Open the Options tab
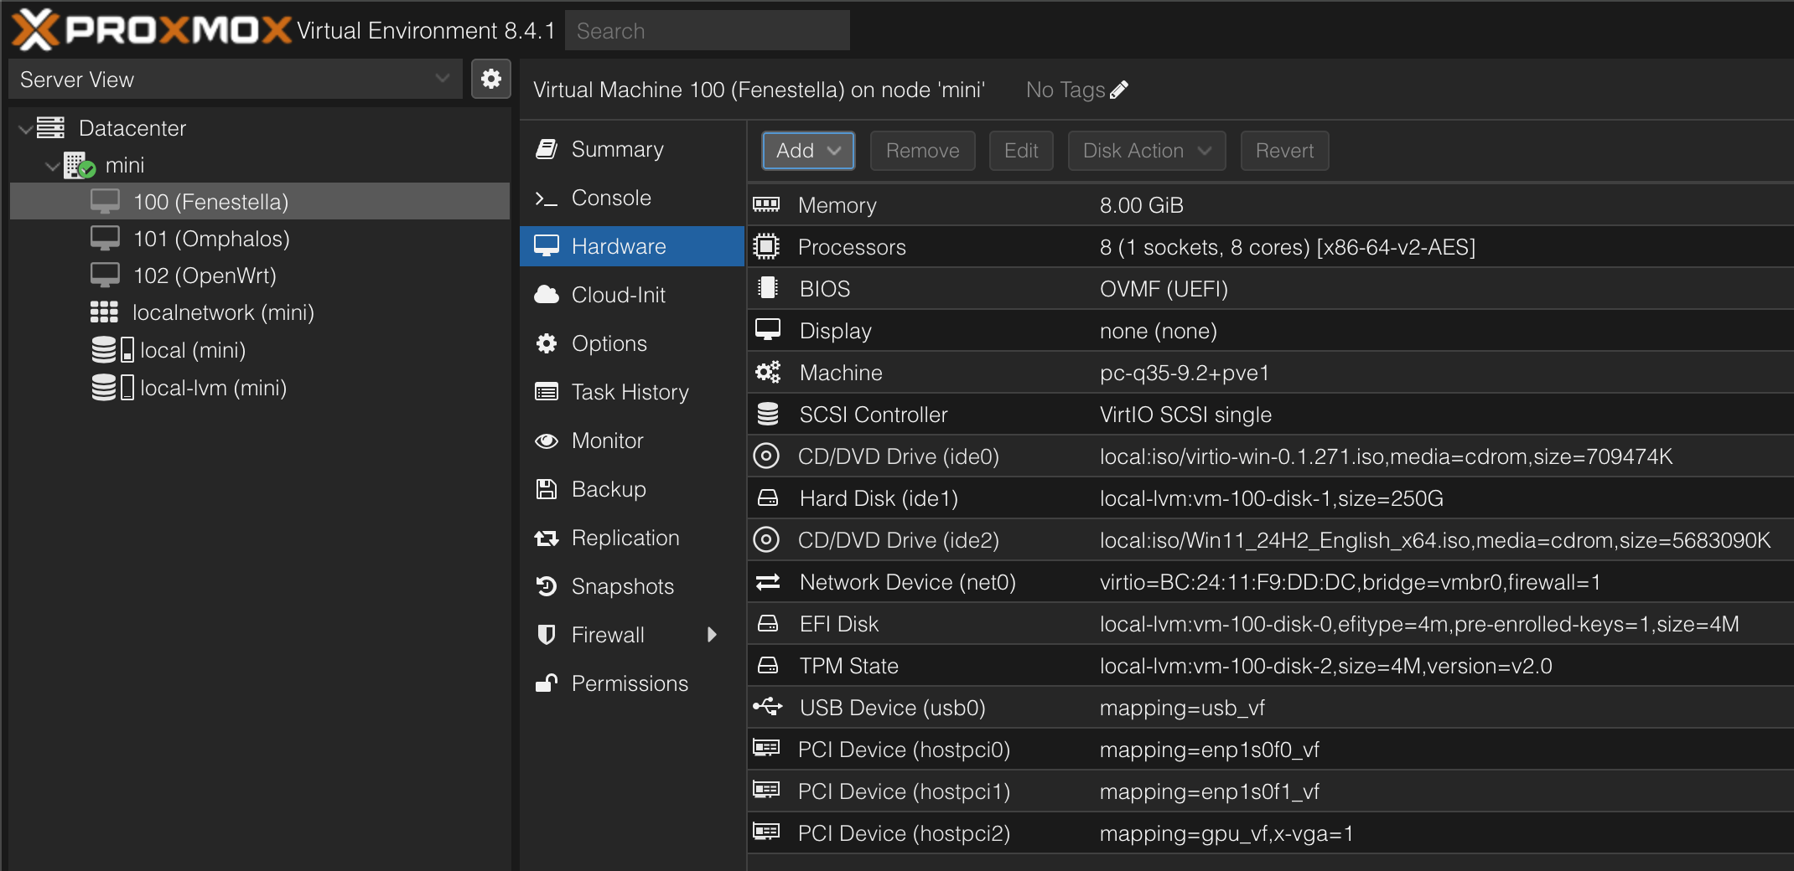The image size is (1794, 871). pyautogui.click(x=632, y=343)
